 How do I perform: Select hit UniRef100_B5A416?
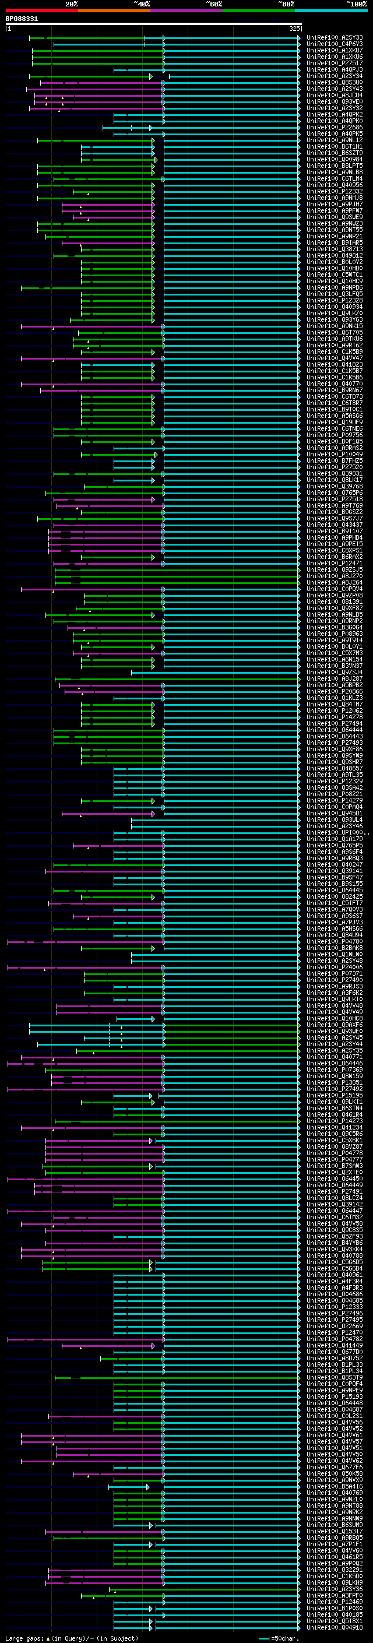pyautogui.click(x=335, y=1486)
